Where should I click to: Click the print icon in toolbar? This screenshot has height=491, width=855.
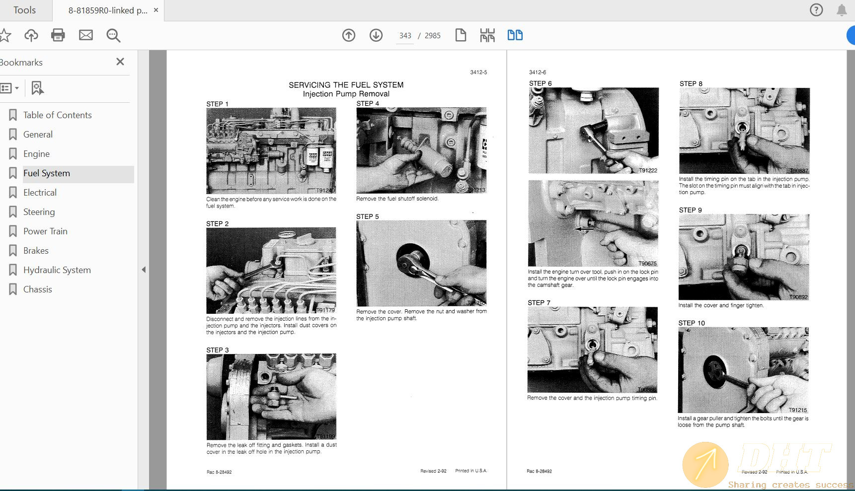pyautogui.click(x=58, y=35)
